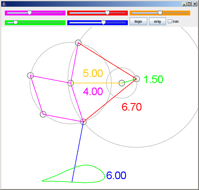Click the red slider thumb
The width and height of the screenshot is (199, 190).
pyautogui.click(x=107, y=13)
